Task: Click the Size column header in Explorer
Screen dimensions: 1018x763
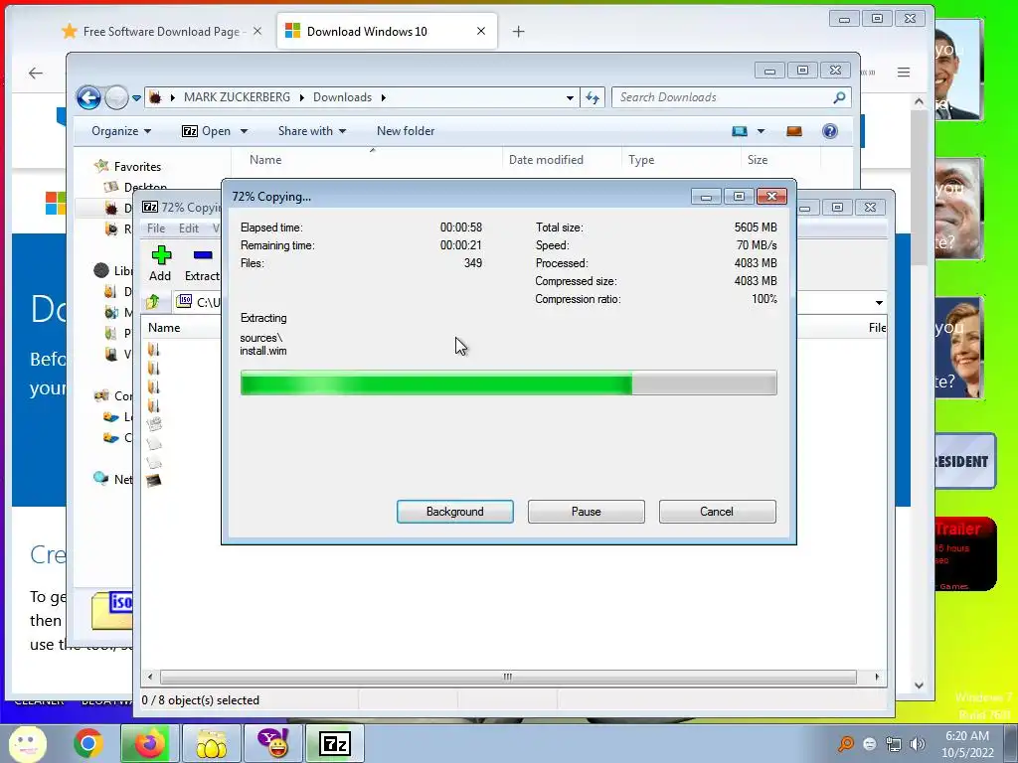Action: [757, 160]
